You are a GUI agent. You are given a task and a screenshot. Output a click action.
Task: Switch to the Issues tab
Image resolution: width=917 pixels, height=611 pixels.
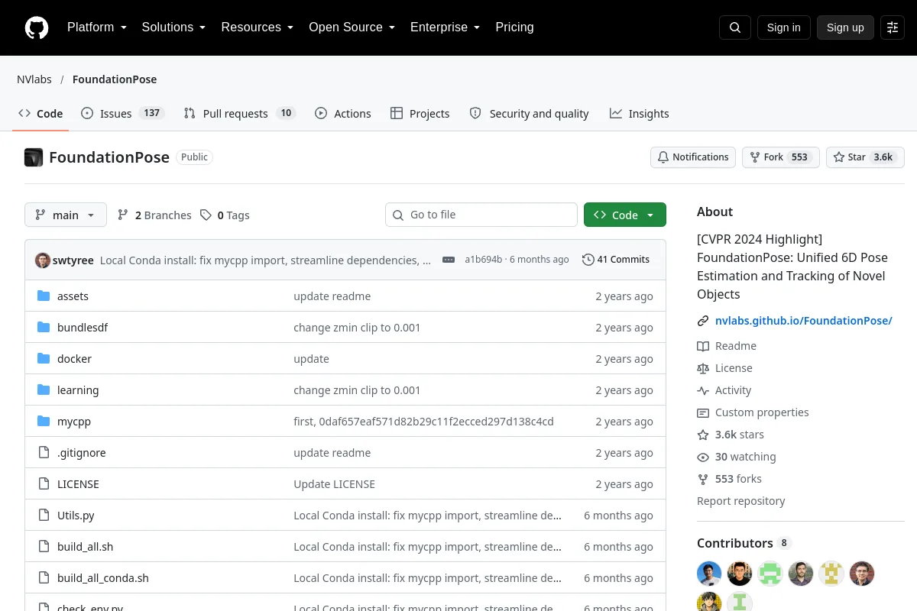click(x=122, y=114)
